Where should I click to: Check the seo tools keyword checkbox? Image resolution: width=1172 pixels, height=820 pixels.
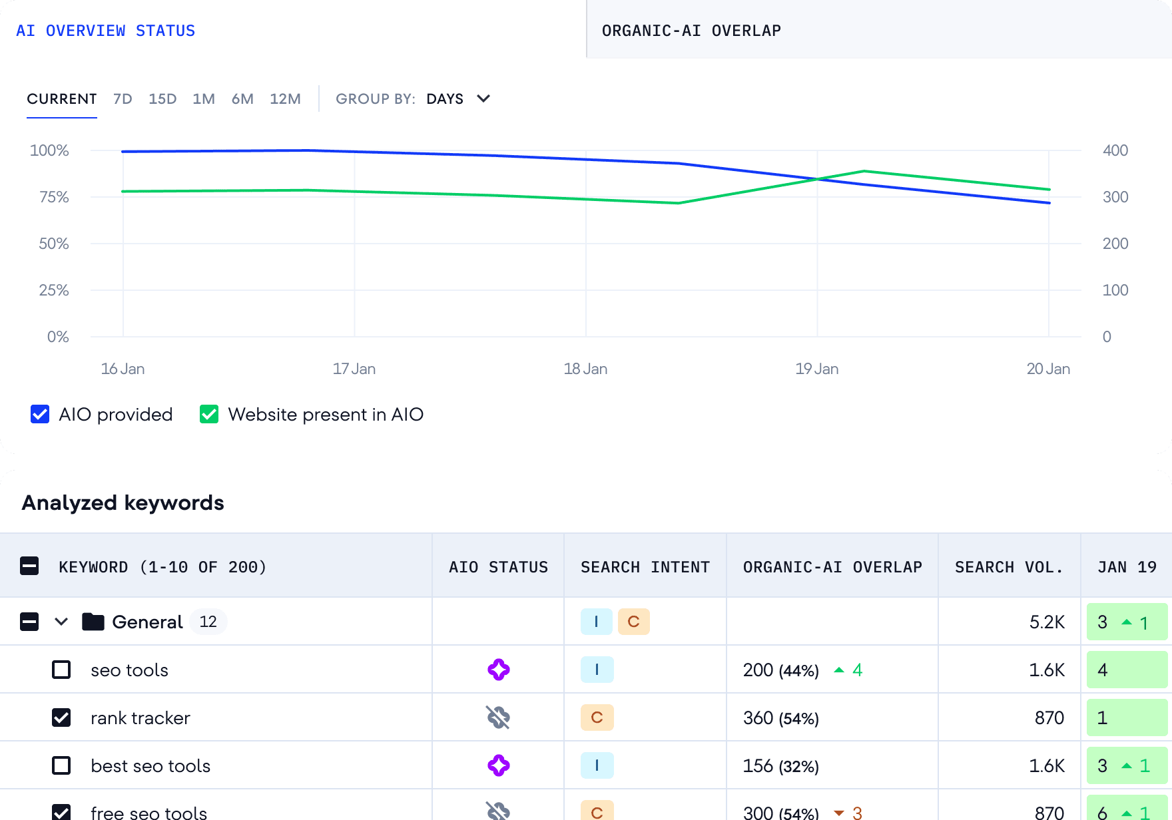point(61,670)
